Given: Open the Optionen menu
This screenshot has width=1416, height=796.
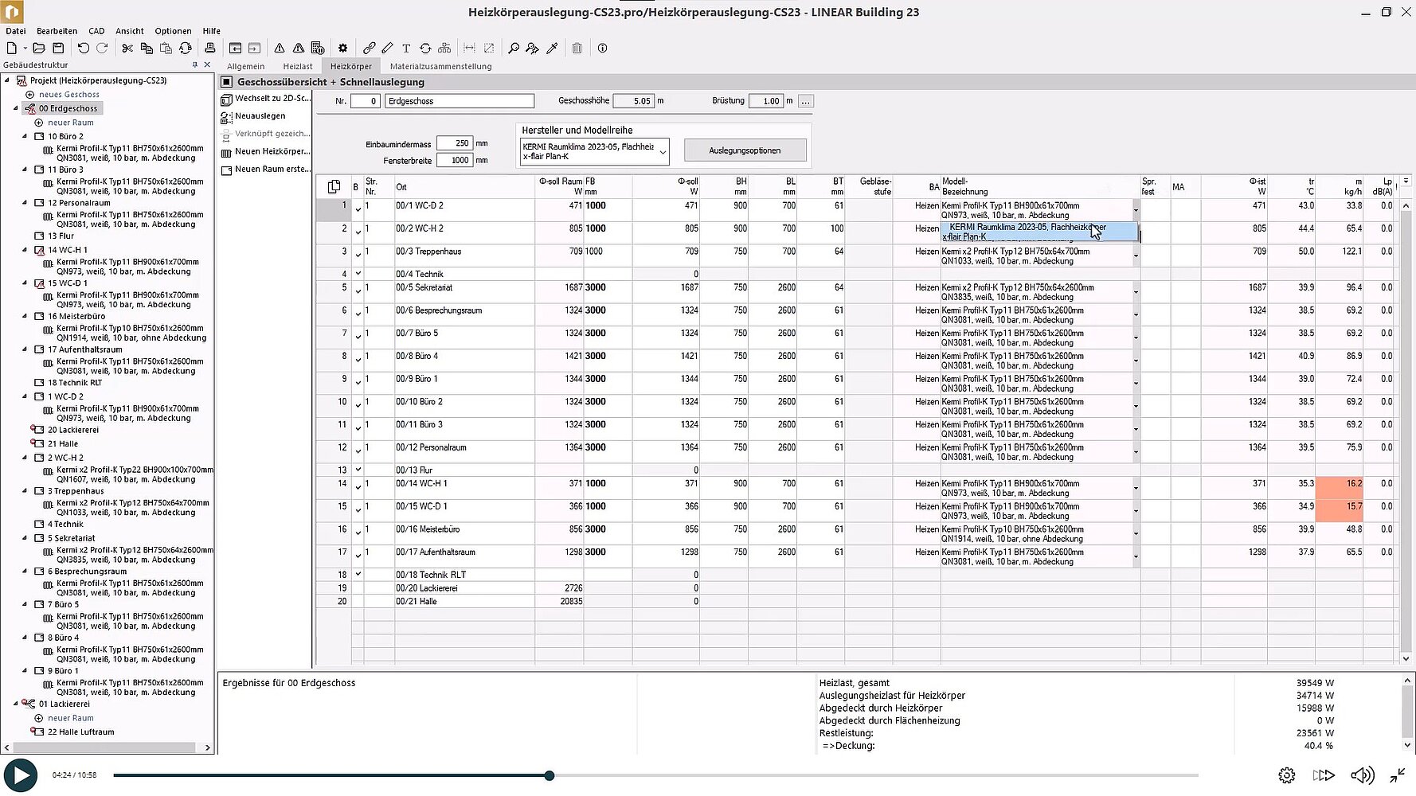Looking at the screenshot, I should coord(173,31).
